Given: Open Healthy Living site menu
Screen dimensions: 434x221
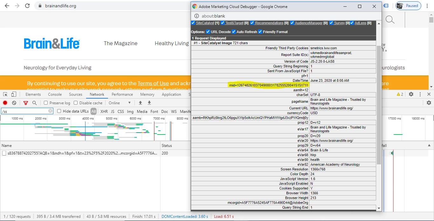Looking at the screenshot, I should (x=172, y=43).
